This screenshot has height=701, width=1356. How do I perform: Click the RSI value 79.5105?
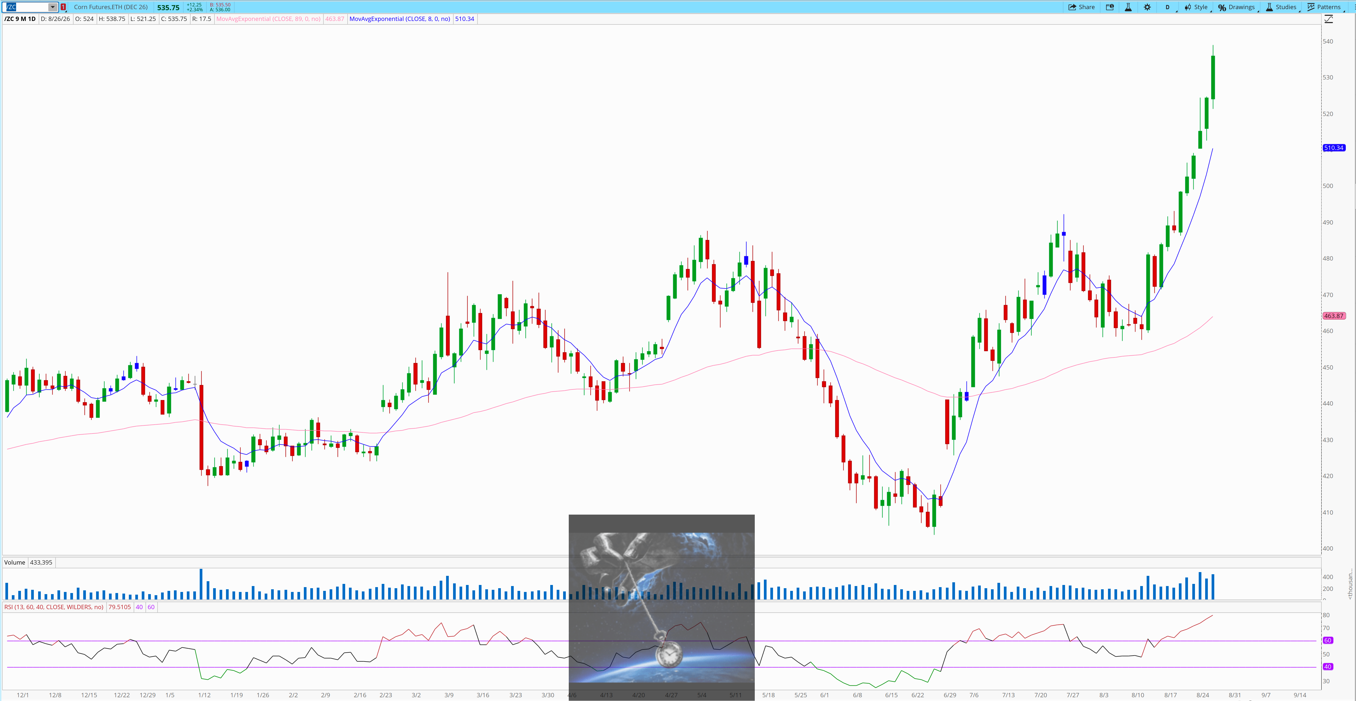pos(119,607)
